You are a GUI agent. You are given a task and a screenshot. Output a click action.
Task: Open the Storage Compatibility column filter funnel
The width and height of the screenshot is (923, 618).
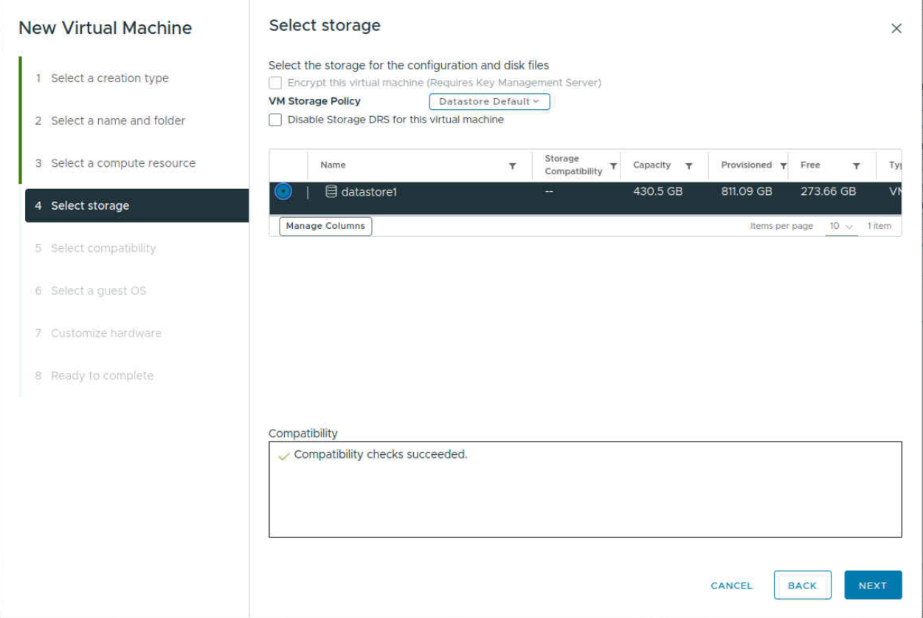(x=613, y=165)
